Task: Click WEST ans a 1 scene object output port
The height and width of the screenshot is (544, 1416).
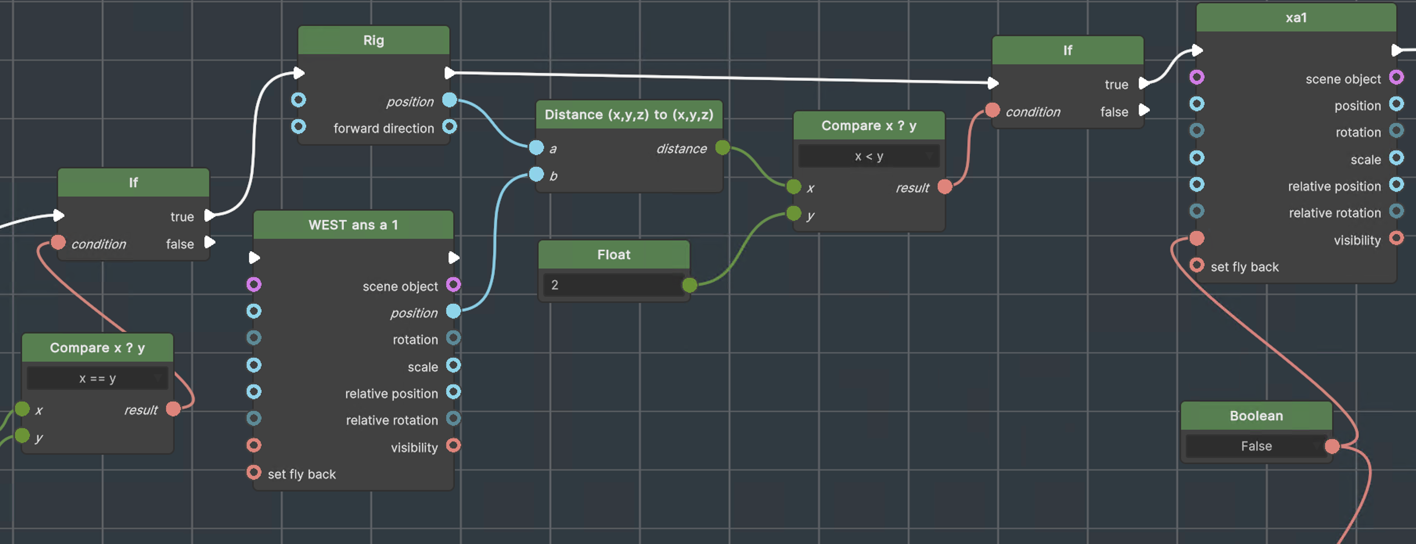Action: click(453, 285)
